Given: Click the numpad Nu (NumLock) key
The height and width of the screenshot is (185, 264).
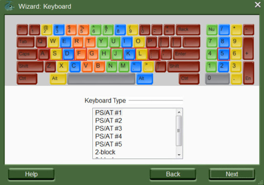Looking at the screenshot, I should 212,30.
